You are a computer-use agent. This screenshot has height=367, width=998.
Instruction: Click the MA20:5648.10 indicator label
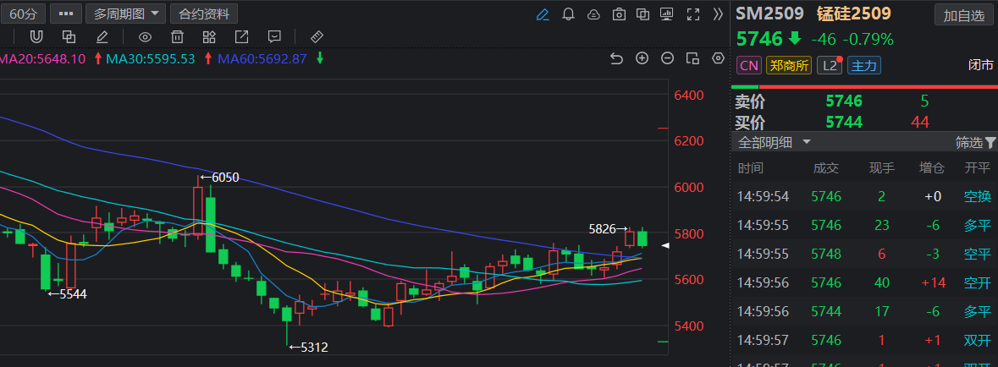(42, 58)
